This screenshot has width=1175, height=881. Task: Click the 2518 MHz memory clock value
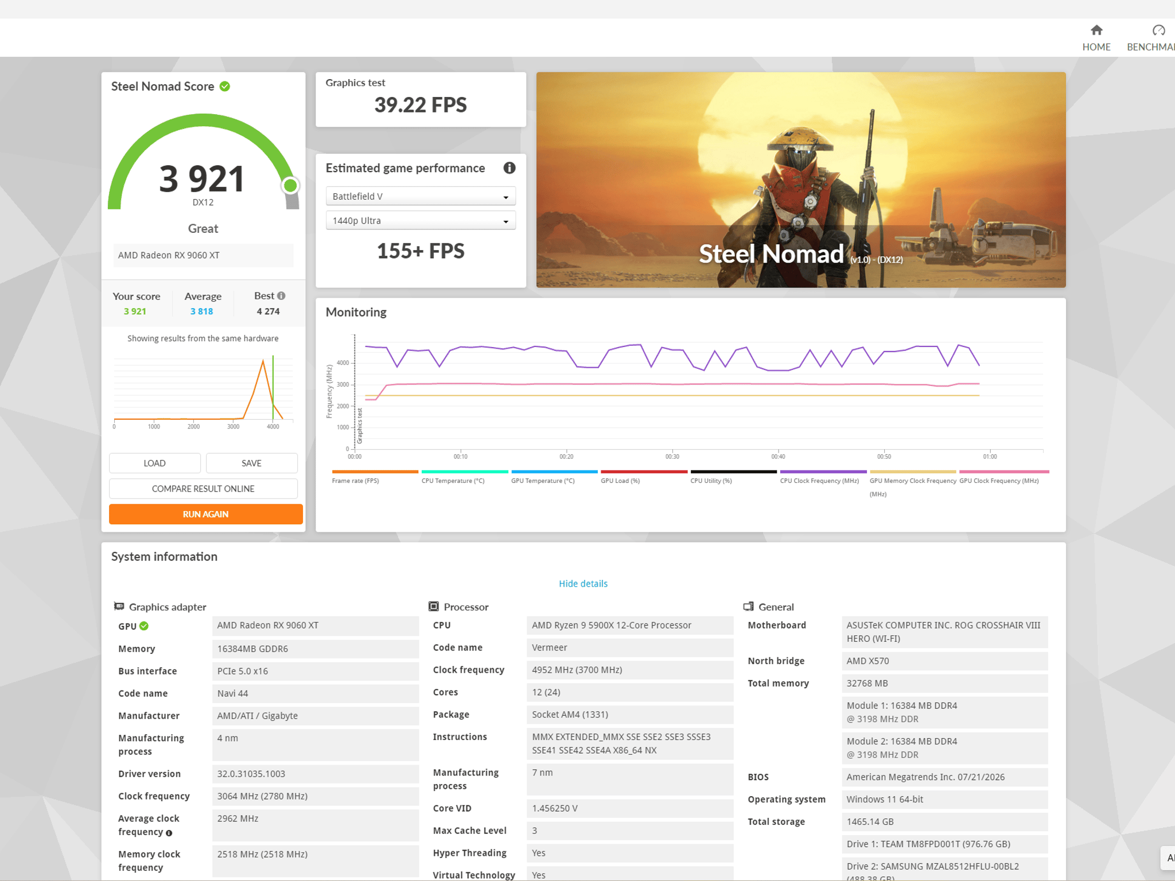pyautogui.click(x=316, y=861)
